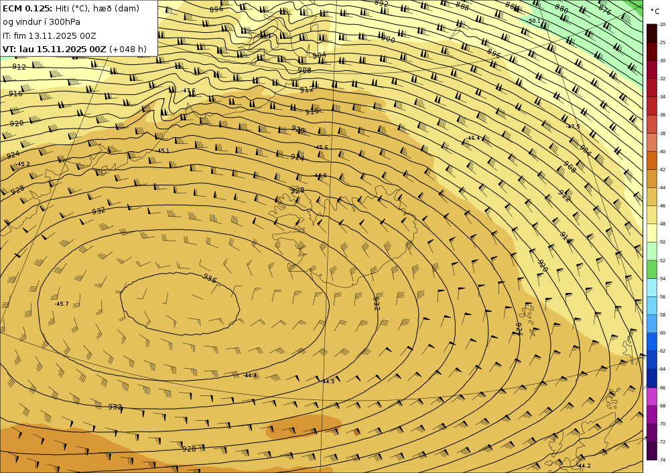Click the -50.1 temperature value
The height and width of the screenshot is (473, 670).
click(x=534, y=21)
